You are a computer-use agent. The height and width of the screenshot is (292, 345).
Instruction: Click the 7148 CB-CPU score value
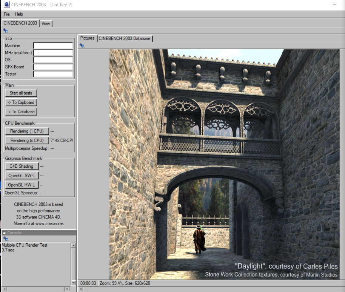(61, 140)
